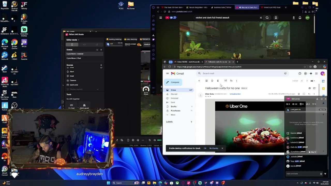Reply to Uber Eats email
This screenshot has height=186, width=331.
pyautogui.click(x=309, y=94)
